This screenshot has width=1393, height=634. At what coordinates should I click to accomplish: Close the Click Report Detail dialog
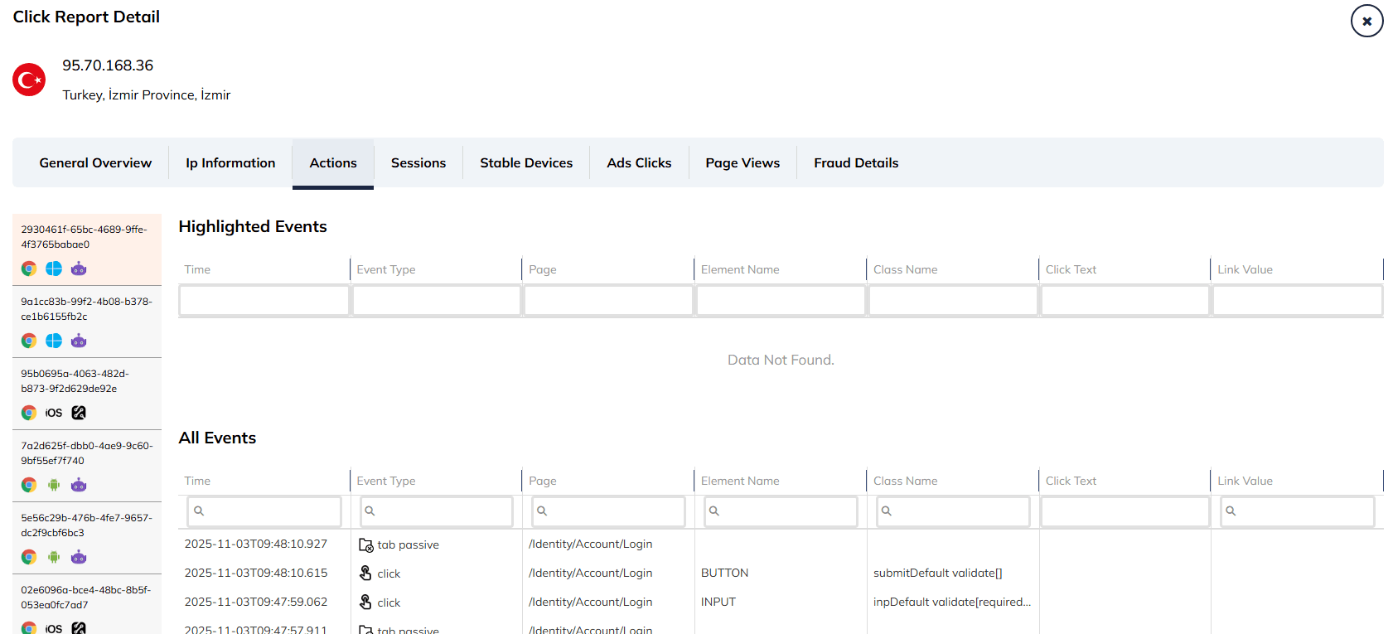pos(1366,21)
